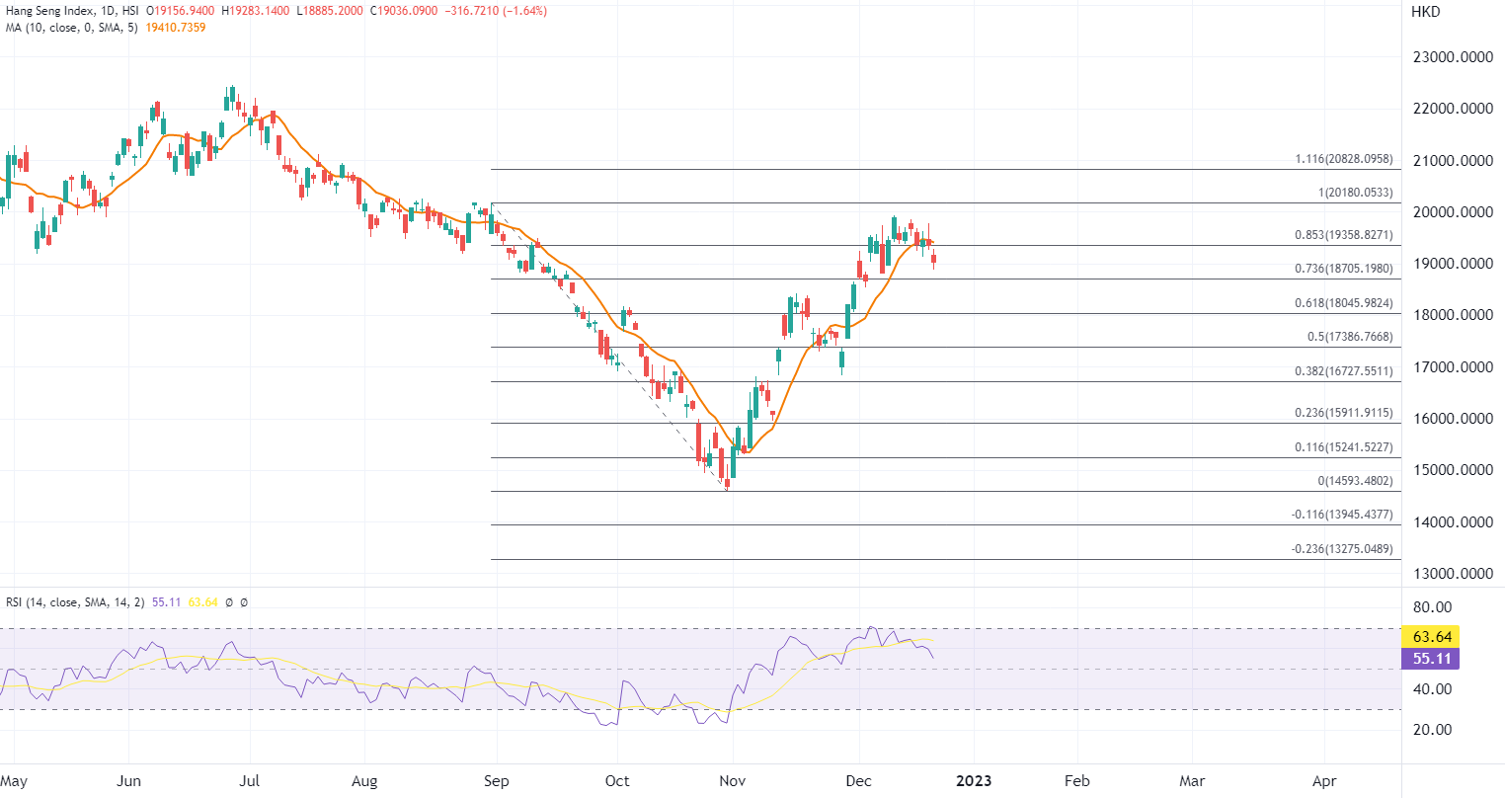Click the 14000.0000 price scale label
The width and height of the screenshot is (1505, 798).
click(x=1454, y=522)
